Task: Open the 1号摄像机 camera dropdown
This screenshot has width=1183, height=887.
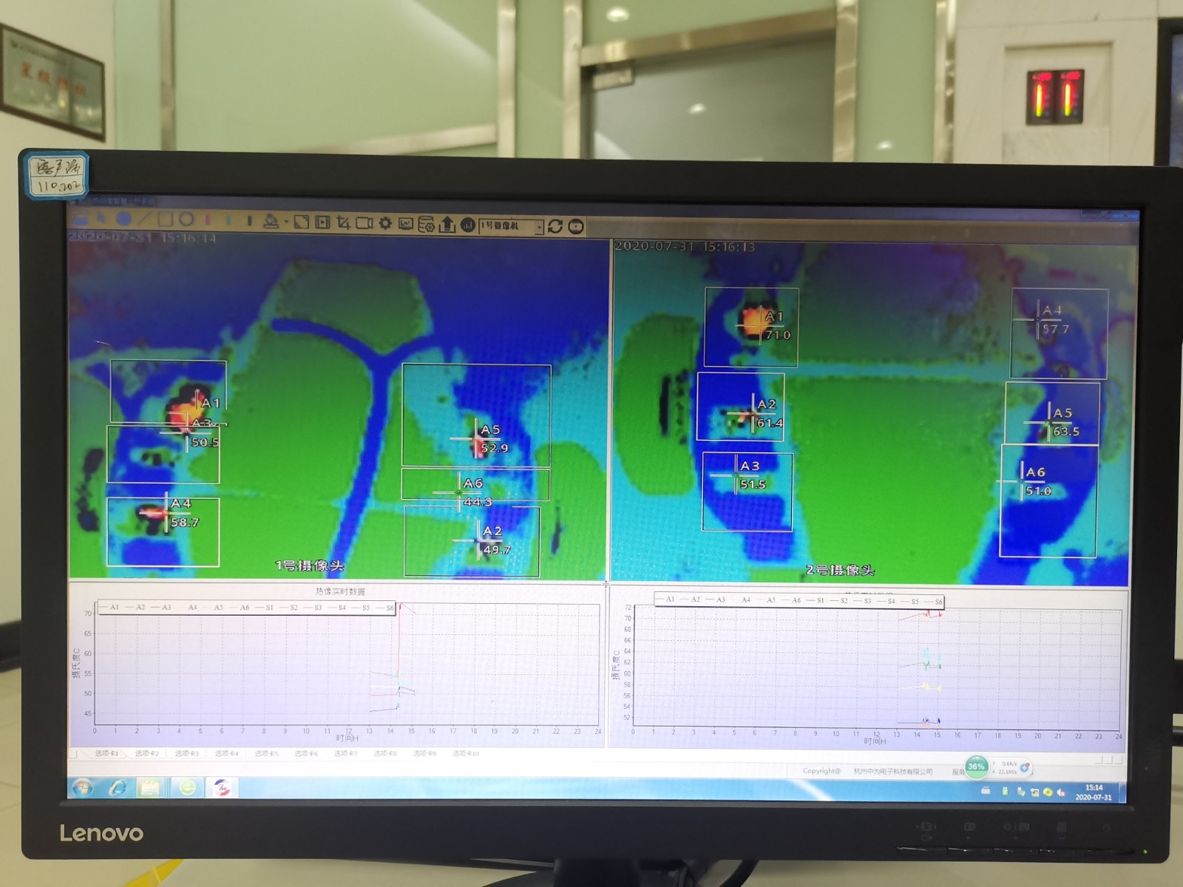Action: click(x=539, y=226)
